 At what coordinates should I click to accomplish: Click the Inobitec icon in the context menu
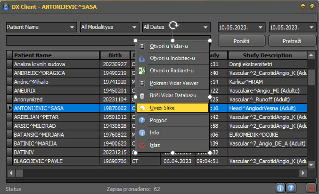142,58
